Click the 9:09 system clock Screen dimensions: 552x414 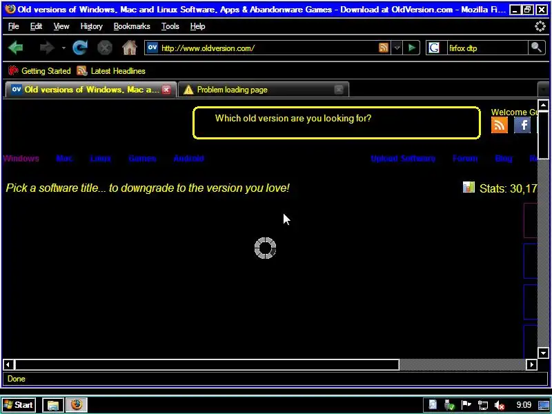524,405
